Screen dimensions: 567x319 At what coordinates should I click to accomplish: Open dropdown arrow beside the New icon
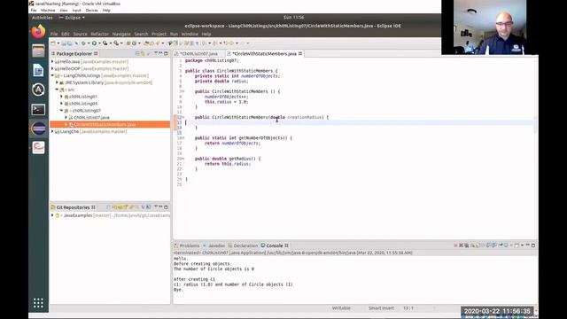click(58, 43)
